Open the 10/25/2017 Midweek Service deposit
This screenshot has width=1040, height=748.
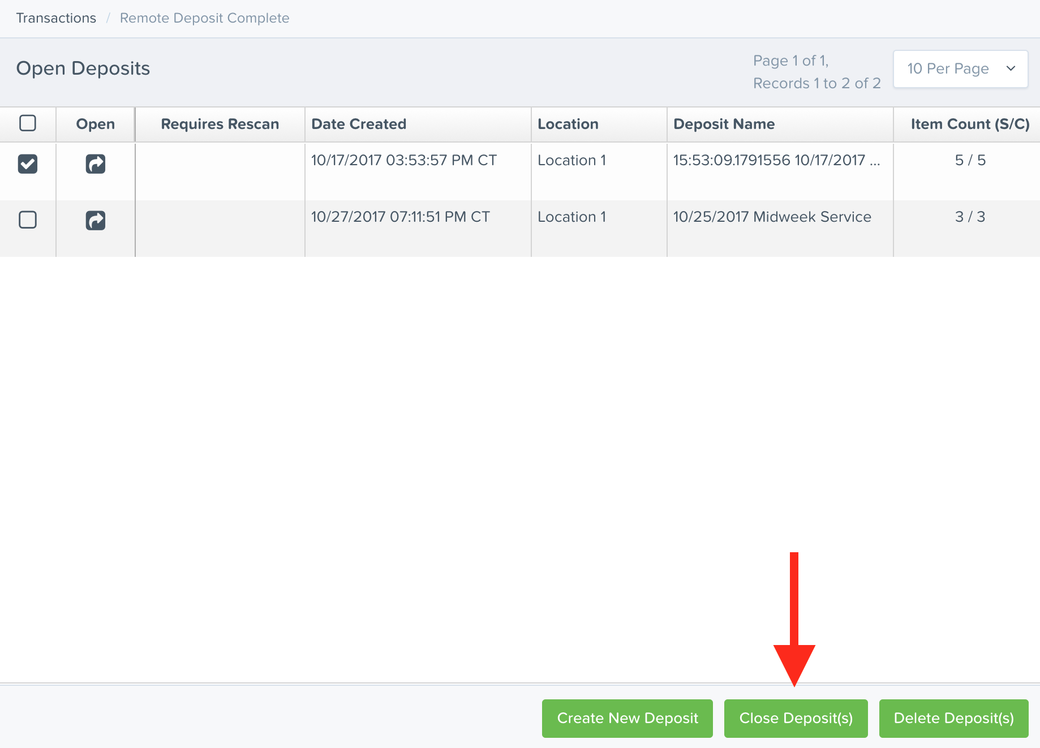click(x=95, y=220)
